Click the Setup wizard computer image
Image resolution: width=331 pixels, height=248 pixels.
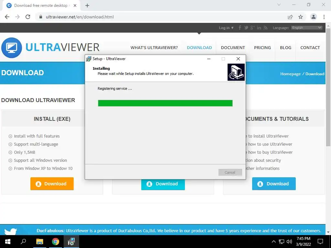tap(236, 72)
